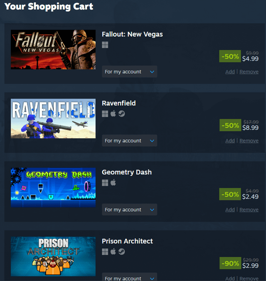Click the SteamOS icon under Ravenfield
The image size is (266, 281).
coord(121,114)
